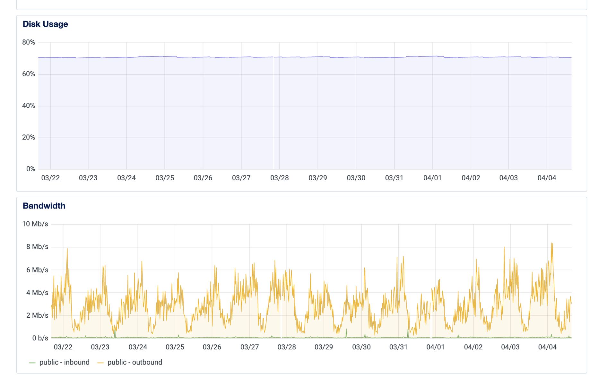Click the 20% label on Disk Usage axis

29,137
